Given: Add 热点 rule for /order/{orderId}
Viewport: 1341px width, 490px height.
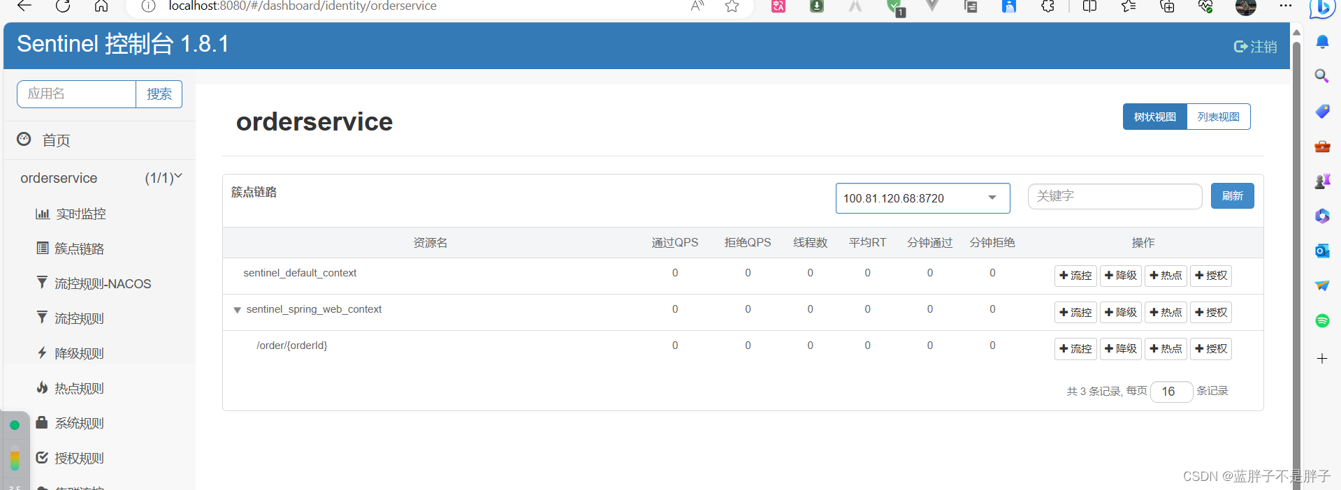Looking at the screenshot, I should coord(1166,348).
